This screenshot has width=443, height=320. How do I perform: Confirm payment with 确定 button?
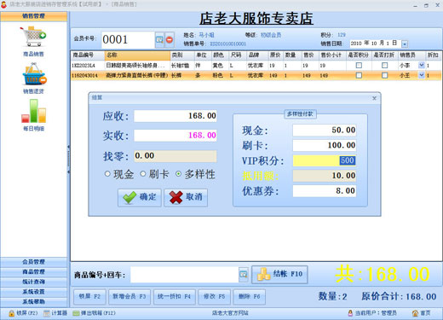(x=140, y=197)
